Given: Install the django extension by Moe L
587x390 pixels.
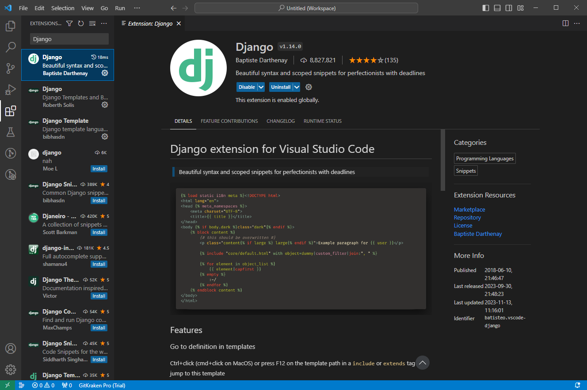Looking at the screenshot, I should (x=99, y=169).
